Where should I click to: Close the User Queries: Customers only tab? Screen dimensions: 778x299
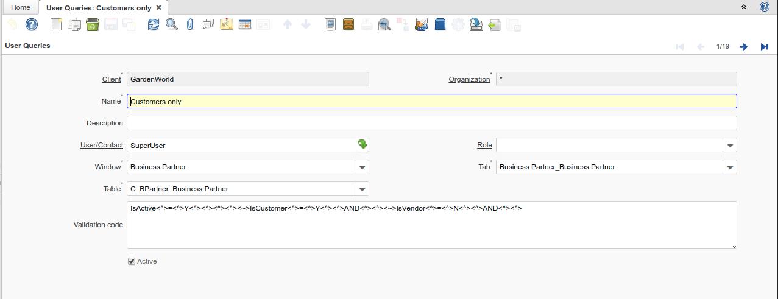pyautogui.click(x=159, y=7)
